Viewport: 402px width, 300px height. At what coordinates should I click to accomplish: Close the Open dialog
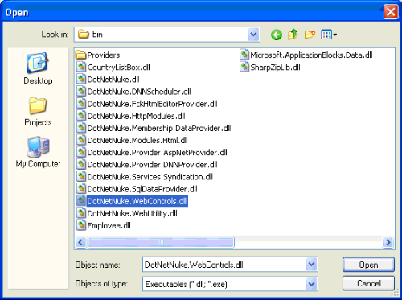[391, 12]
